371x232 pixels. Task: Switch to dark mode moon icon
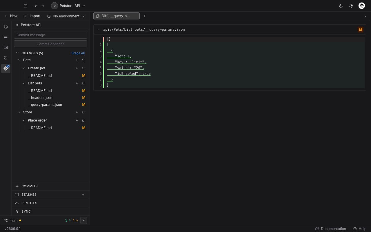pos(341,6)
